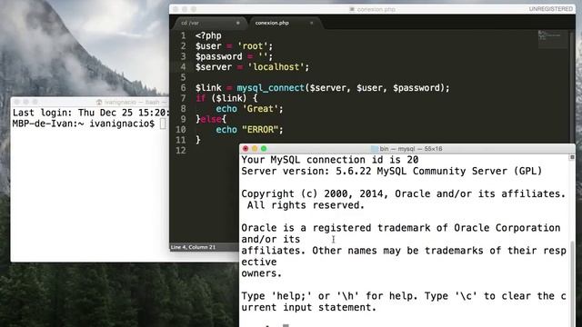Minimize the mysql terminal using yellow button
This screenshot has width=582, height=327.
[x=255, y=149]
